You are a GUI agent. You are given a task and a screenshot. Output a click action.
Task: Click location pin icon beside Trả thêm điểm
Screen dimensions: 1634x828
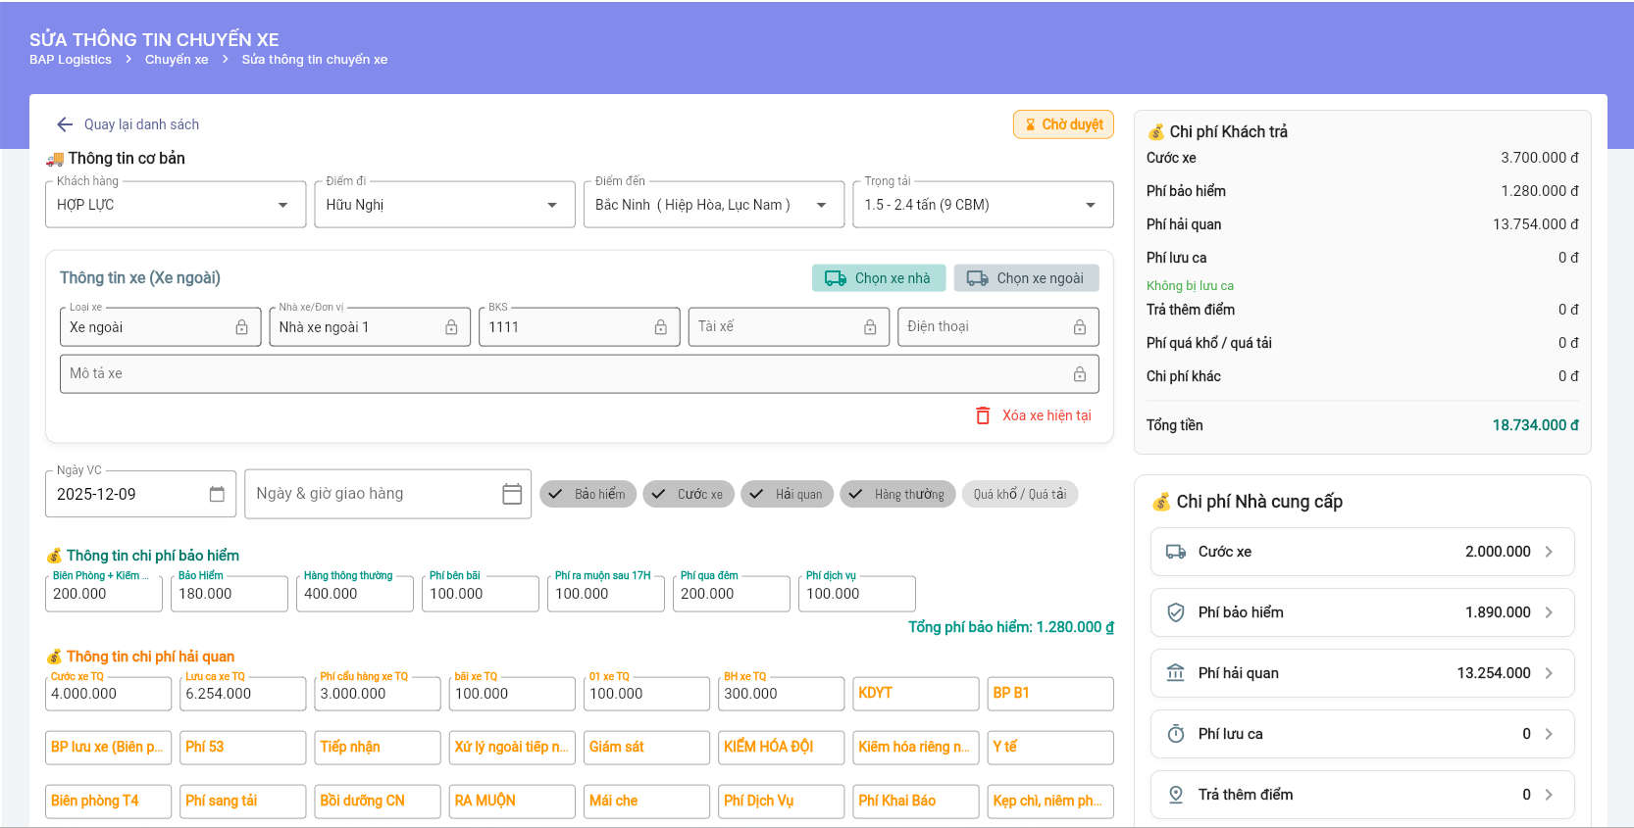click(1175, 795)
